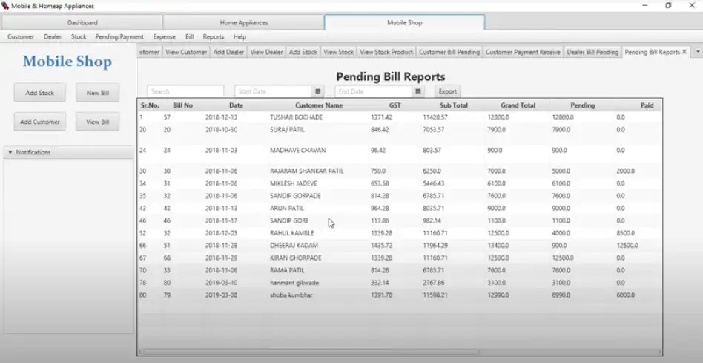Viewport: 703px width, 363px height.
Task: Open the View Bill button
Action: pyautogui.click(x=98, y=122)
